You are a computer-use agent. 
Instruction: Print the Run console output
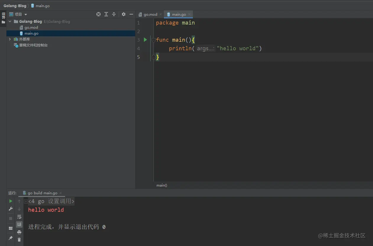[19, 232]
